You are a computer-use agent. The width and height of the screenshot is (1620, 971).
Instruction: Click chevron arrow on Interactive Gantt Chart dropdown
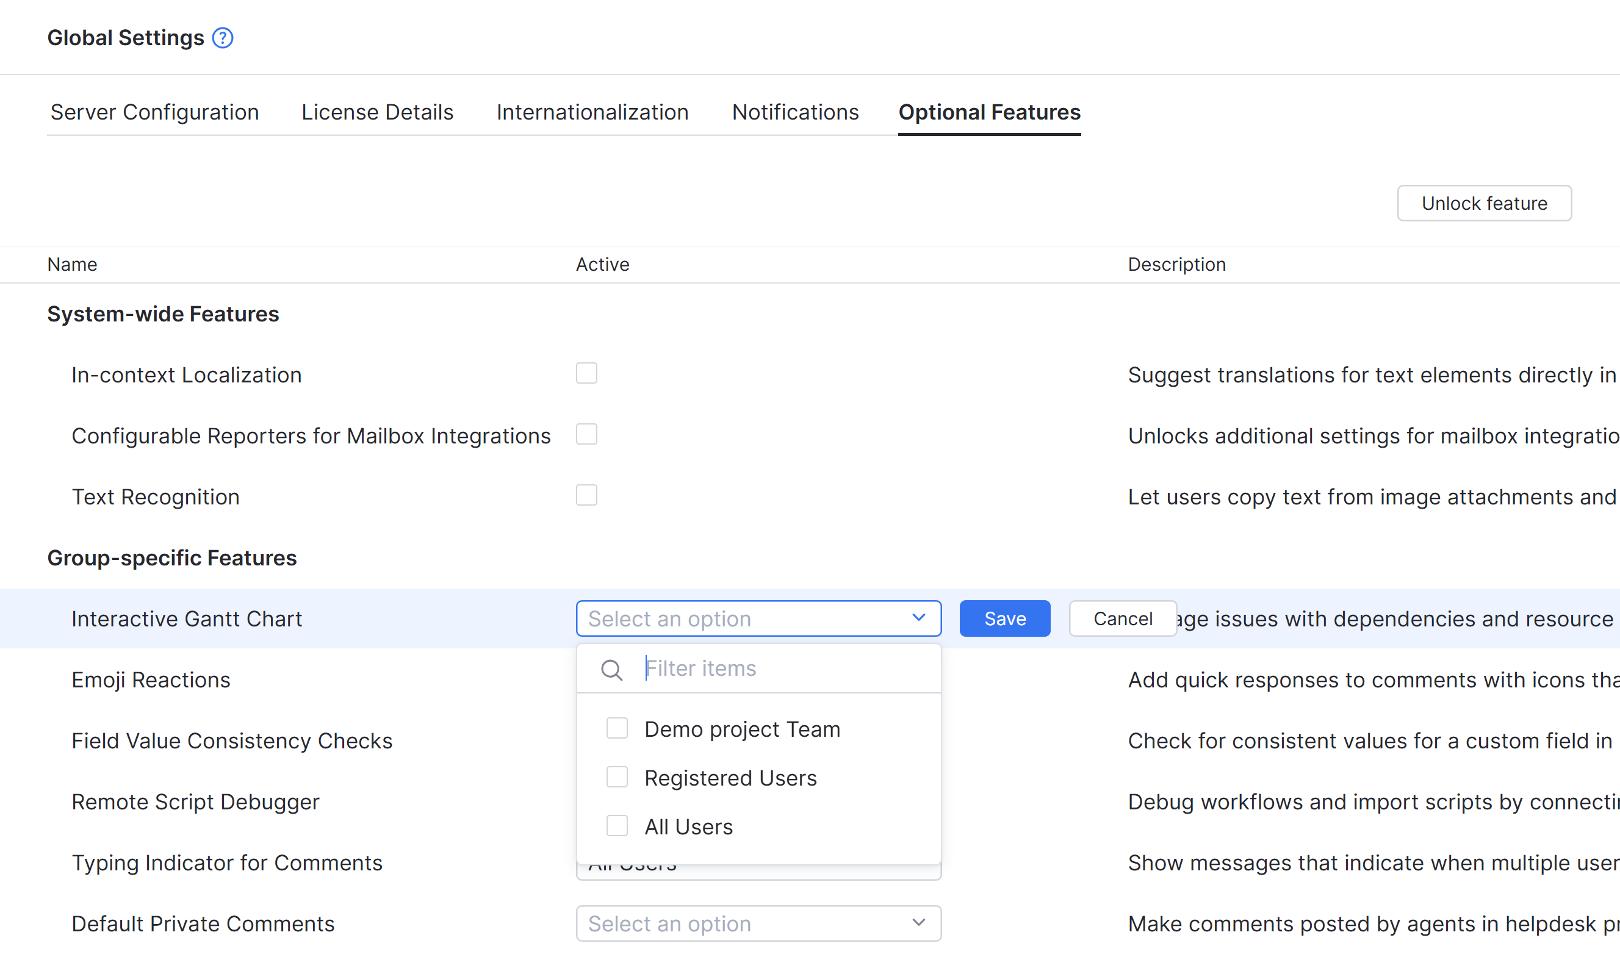(x=918, y=618)
